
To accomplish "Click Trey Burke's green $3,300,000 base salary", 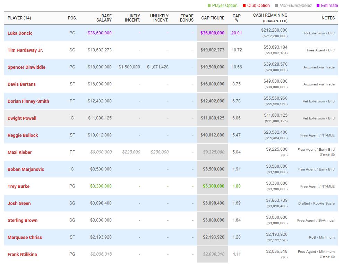I will 101,186.
